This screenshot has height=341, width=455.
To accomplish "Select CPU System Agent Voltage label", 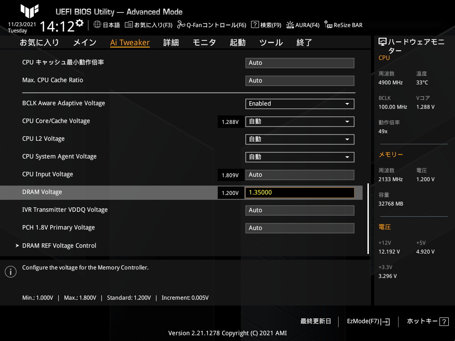I will [x=60, y=157].
